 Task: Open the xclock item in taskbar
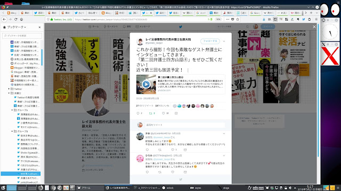click(168, 188)
